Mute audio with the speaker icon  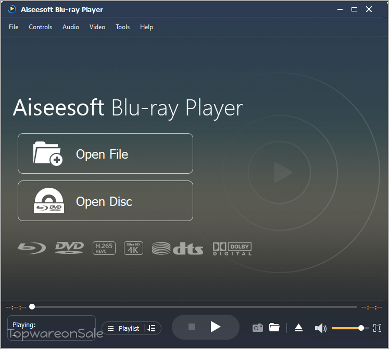pos(321,328)
